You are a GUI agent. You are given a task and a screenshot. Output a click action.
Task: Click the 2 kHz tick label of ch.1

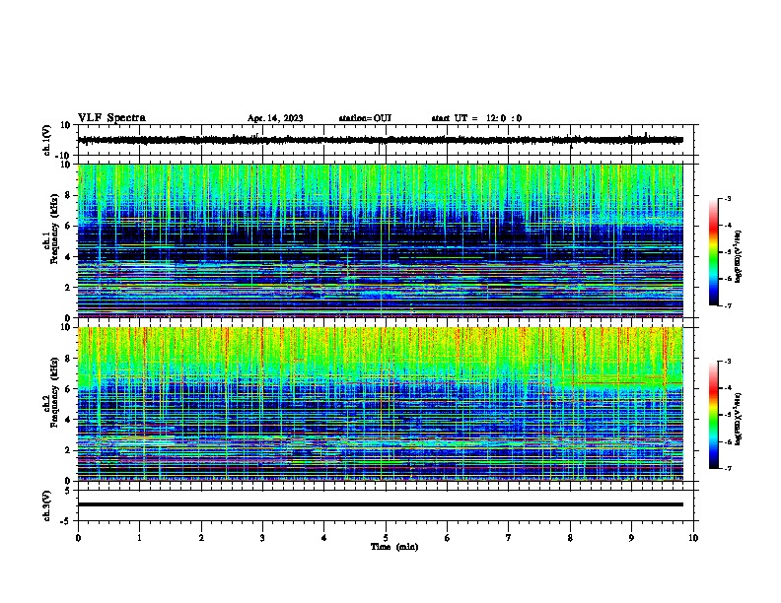70,287
